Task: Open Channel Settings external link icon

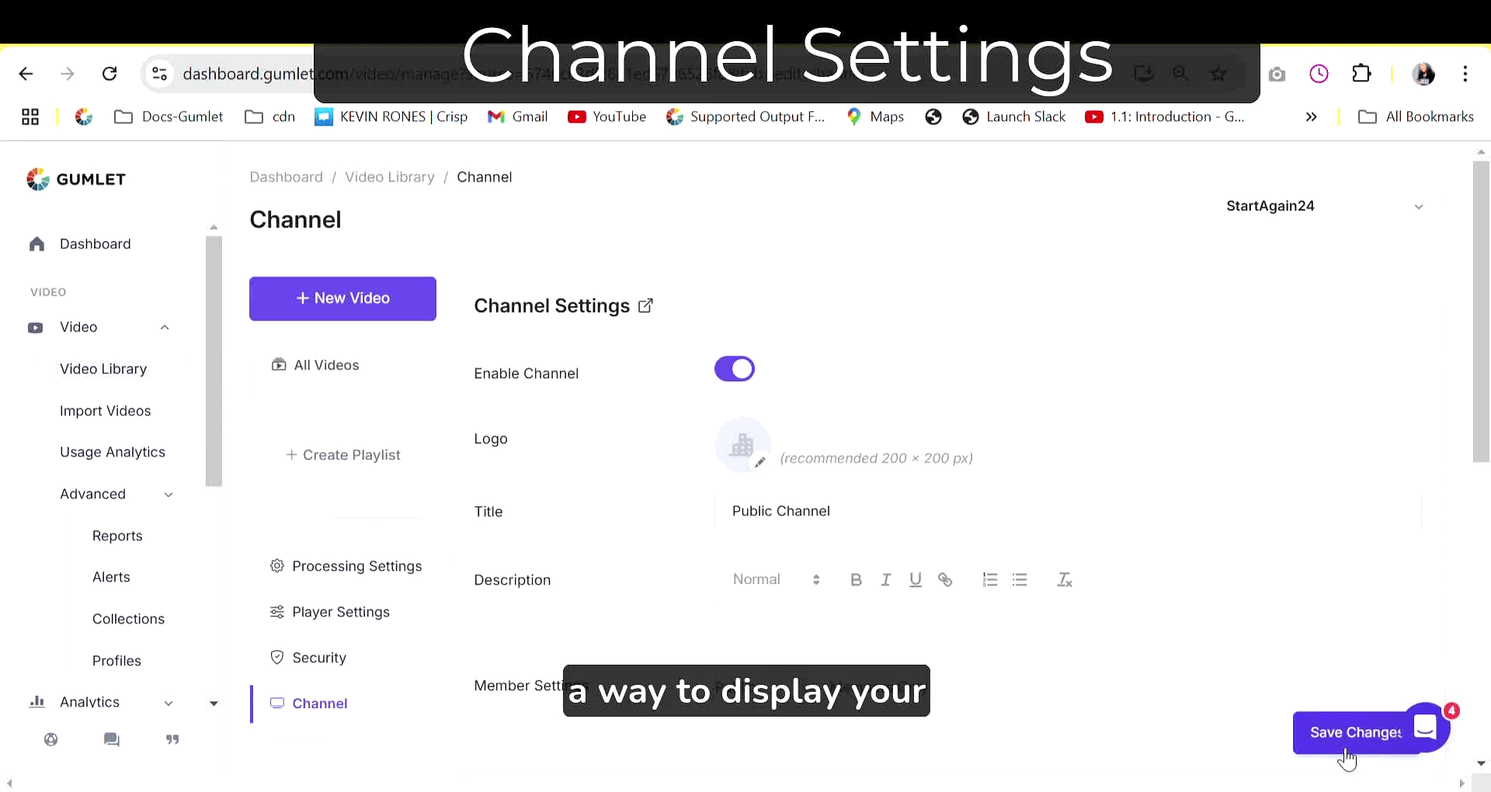Action: coord(645,306)
